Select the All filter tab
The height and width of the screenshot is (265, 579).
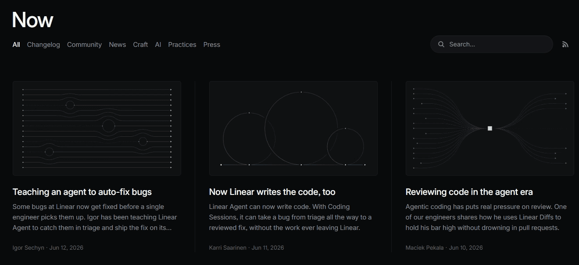pyautogui.click(x=16, y=45)
